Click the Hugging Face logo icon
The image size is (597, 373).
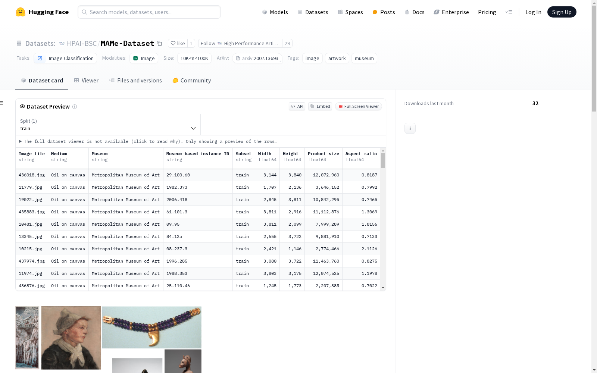[x=21, y=12]
